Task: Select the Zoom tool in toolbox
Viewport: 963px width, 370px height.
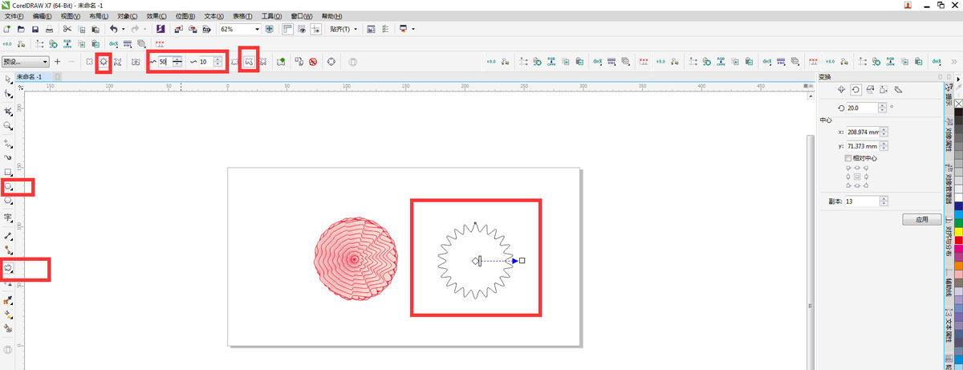Action: pos(8,126)
